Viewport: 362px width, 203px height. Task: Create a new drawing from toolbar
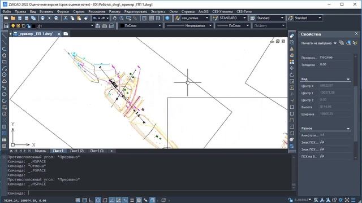click(6, 18)
